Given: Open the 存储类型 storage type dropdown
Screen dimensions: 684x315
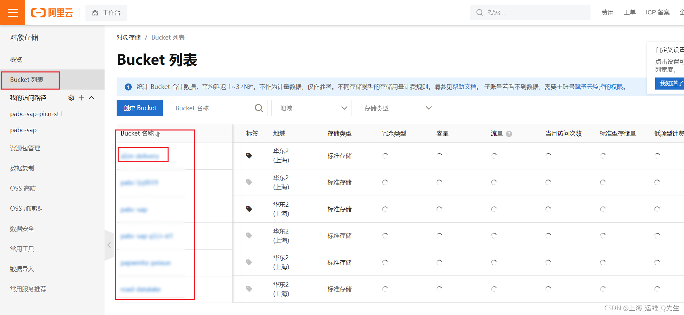Looking at the screenshot, I should pyautogui.click(x=396, y=108).
